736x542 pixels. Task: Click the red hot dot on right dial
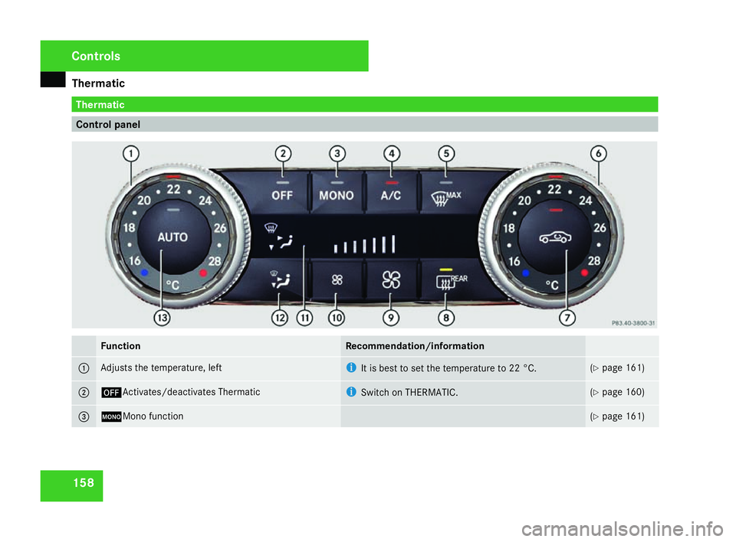(584, 273)
